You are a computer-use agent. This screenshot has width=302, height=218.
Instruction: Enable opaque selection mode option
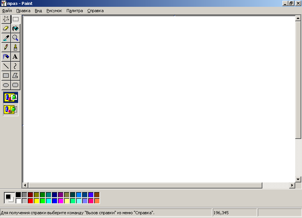(11, 97)
